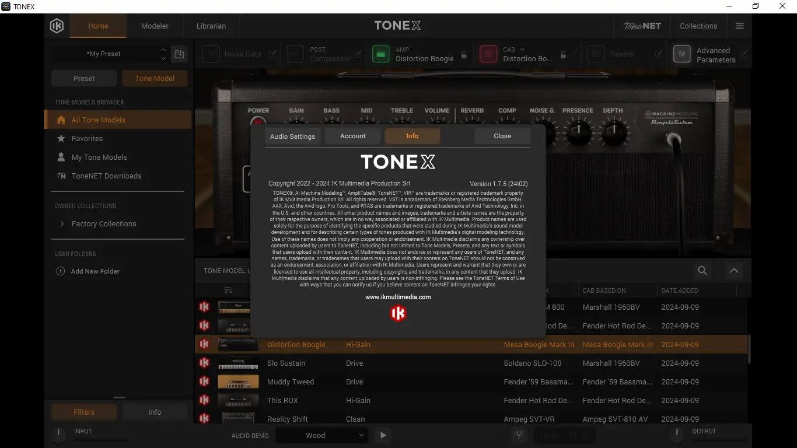Screen dimensions: 797x448
Task: Sort by CAB BASED ON column header
Action: click(604, 290)
